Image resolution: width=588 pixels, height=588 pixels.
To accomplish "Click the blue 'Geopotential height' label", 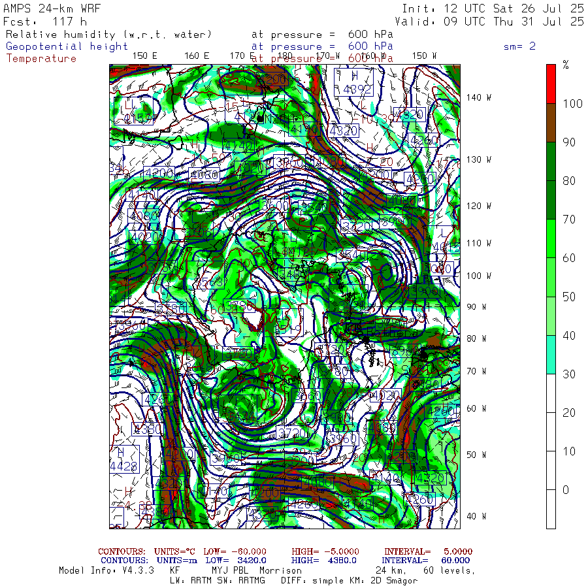I will click(x=67, y=46).
